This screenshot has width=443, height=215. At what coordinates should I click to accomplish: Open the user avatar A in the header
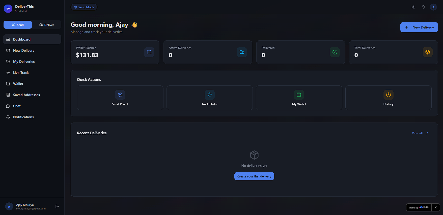pos(433,7)
